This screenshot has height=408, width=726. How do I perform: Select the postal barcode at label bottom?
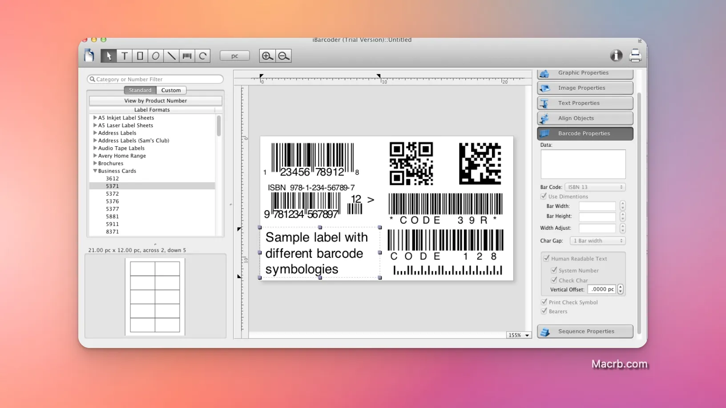[448, 270]
